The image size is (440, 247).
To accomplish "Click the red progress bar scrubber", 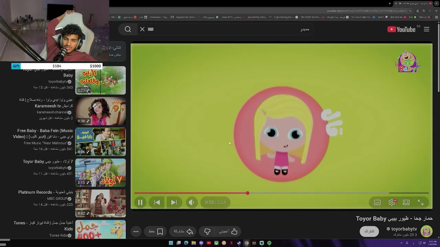I will point(247,193).
